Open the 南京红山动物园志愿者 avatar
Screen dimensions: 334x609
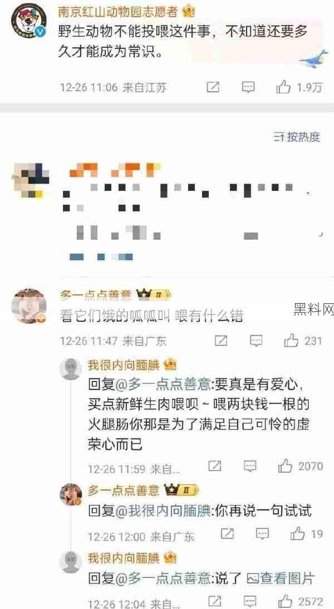click(28, 22)
